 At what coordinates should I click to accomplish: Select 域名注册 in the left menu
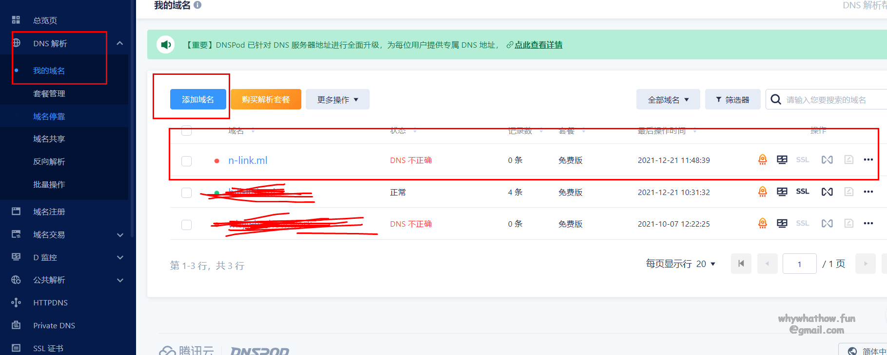49,212
